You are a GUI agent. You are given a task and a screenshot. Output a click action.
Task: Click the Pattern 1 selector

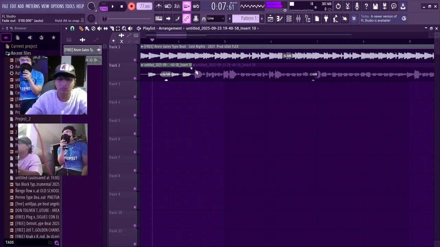[x=246, y=19]
